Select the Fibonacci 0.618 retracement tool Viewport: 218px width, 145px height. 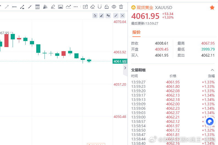37,7
